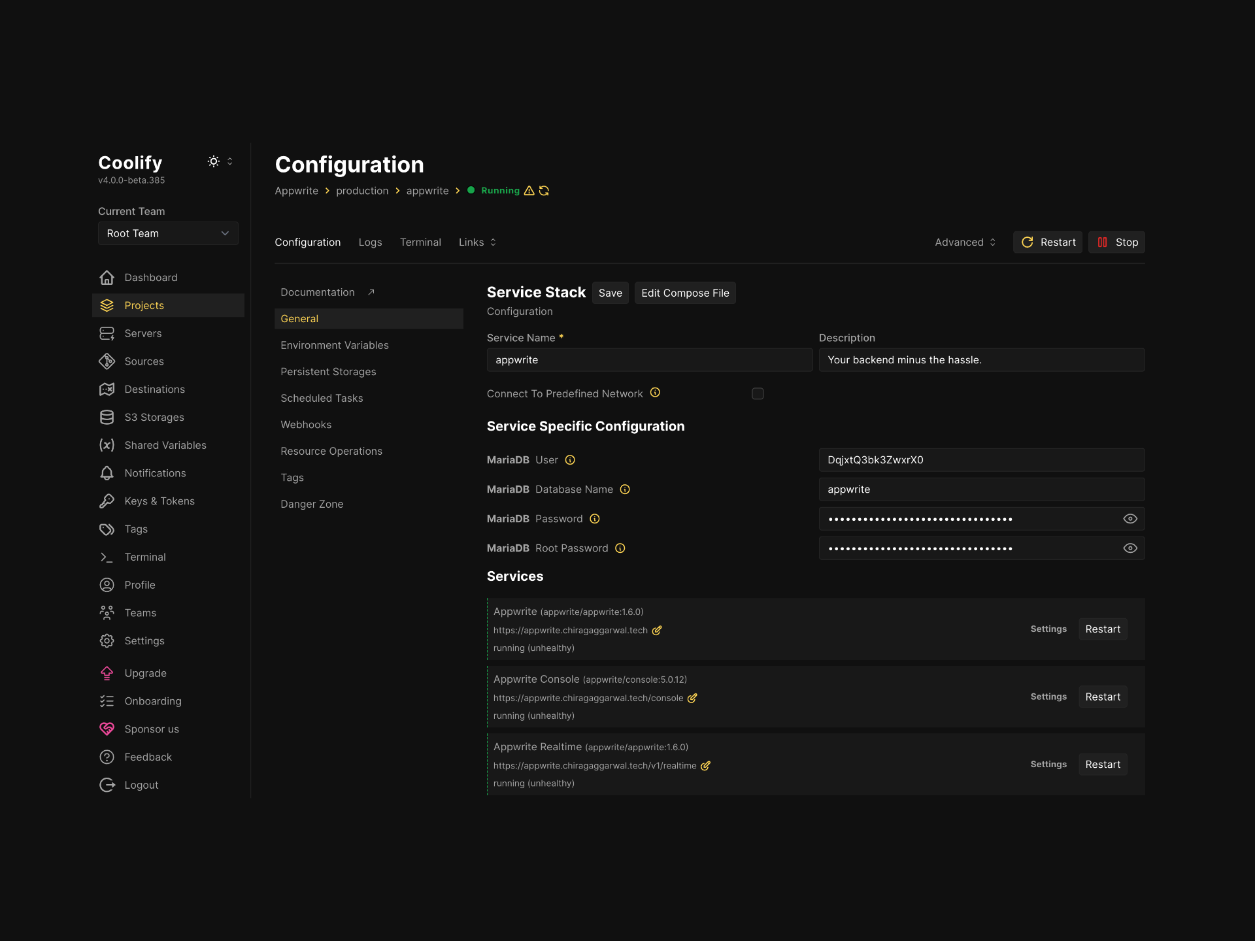The image size is (1255, 941).
Task: Open https://appwrite.chiragaggarwal.tech/console link
Action: point(588,699)
